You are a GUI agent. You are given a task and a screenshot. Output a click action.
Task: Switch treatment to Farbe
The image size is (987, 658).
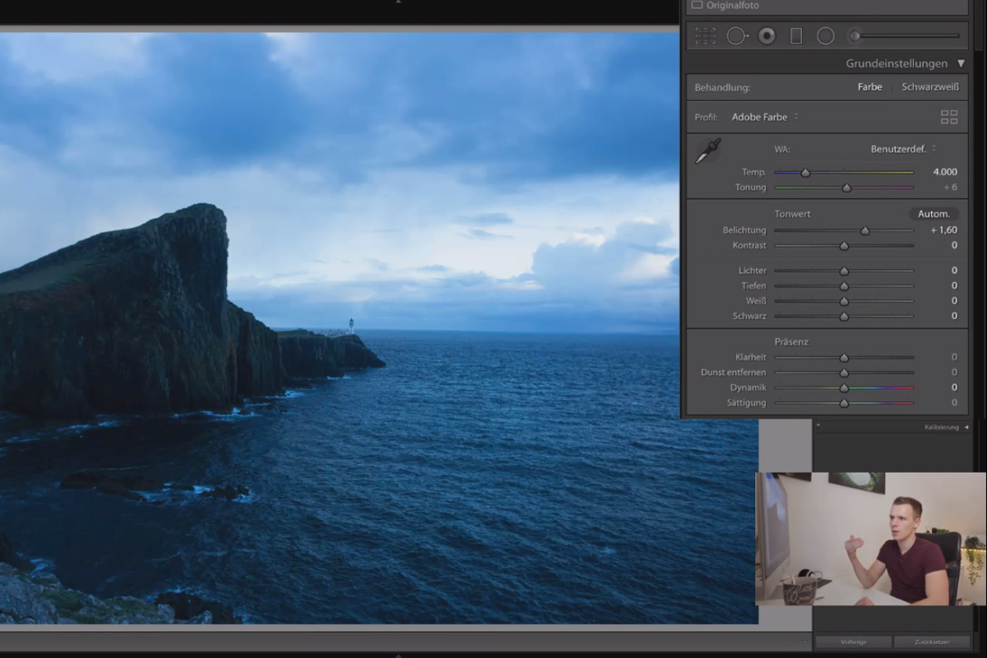tap(869, 87)
